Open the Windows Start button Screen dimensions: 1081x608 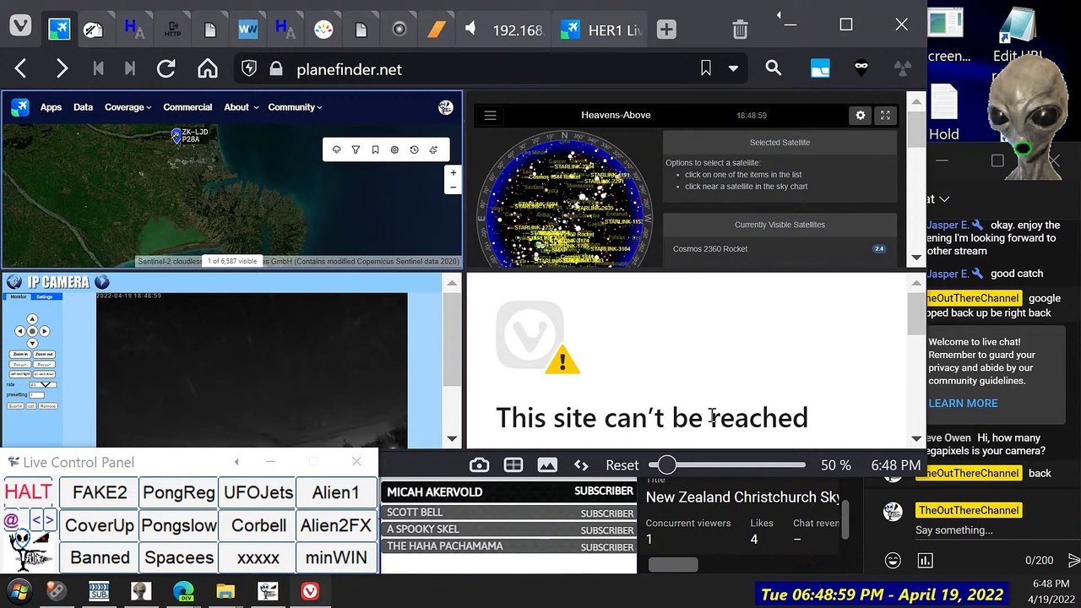[x=19, y=591]
